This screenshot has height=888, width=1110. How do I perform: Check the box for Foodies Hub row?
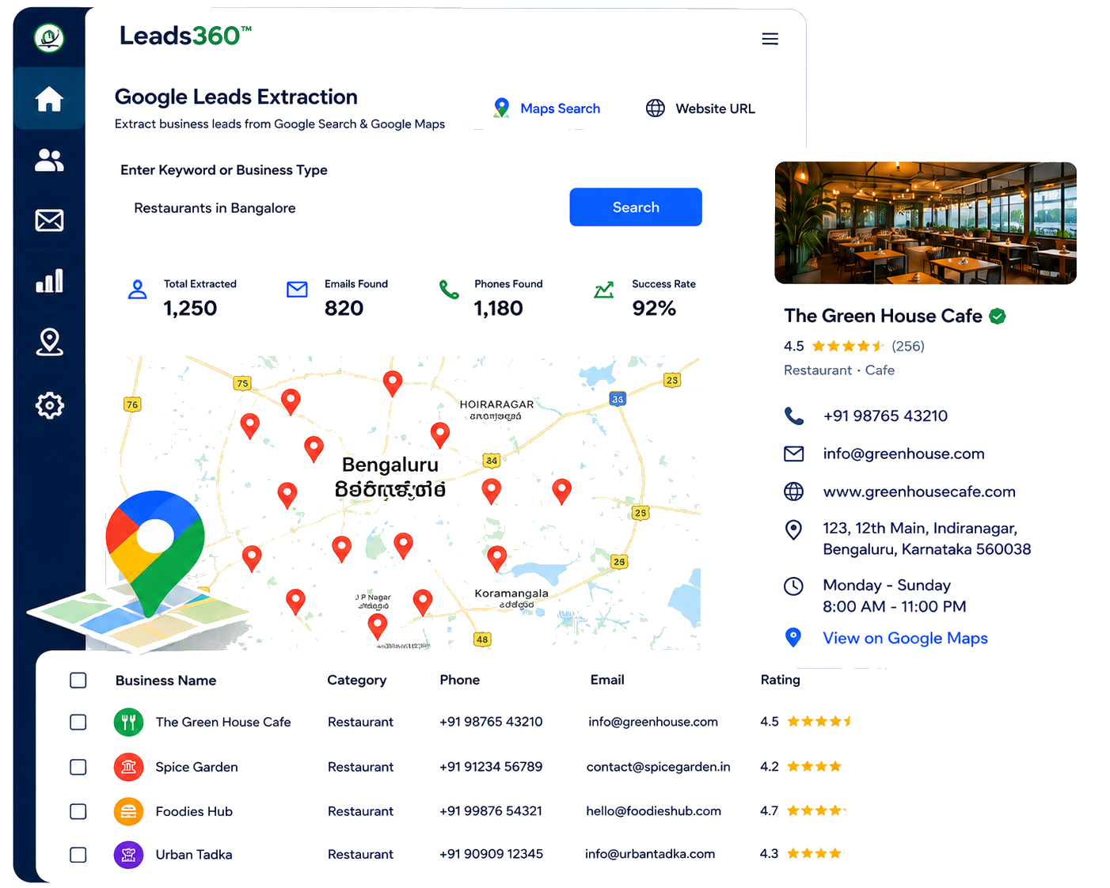pyautogui.click(x=78, y=811)
